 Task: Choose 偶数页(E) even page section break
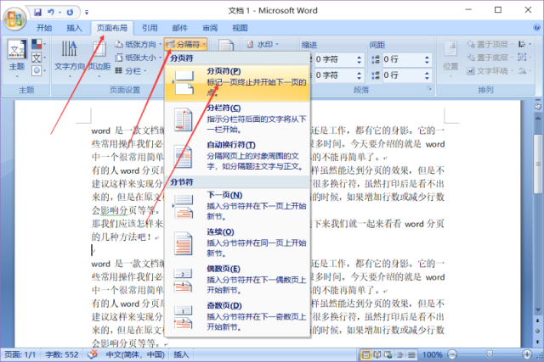click(237, 280)
